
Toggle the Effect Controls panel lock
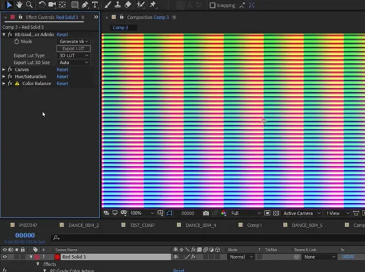click(x=21, y=17)
